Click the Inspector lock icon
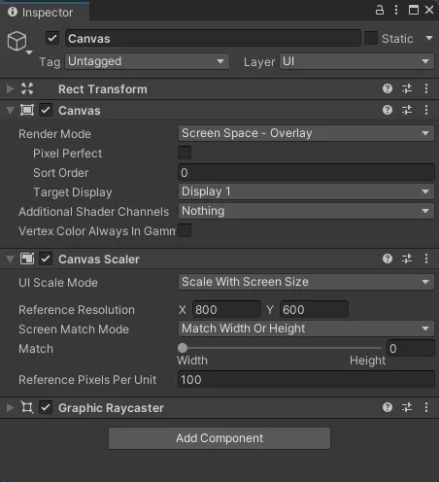This screenshot has width=439, height=482. pos(380,10)
